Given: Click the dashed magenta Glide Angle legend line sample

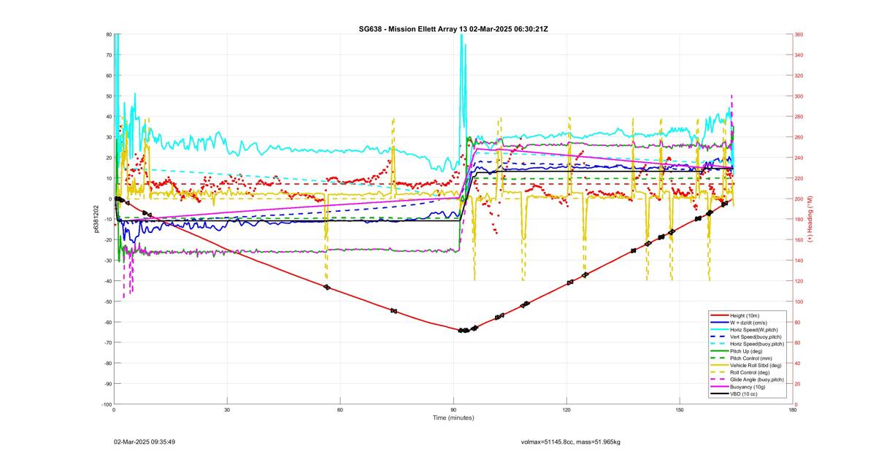Looking at the screenshot, I should click(719, 380).
